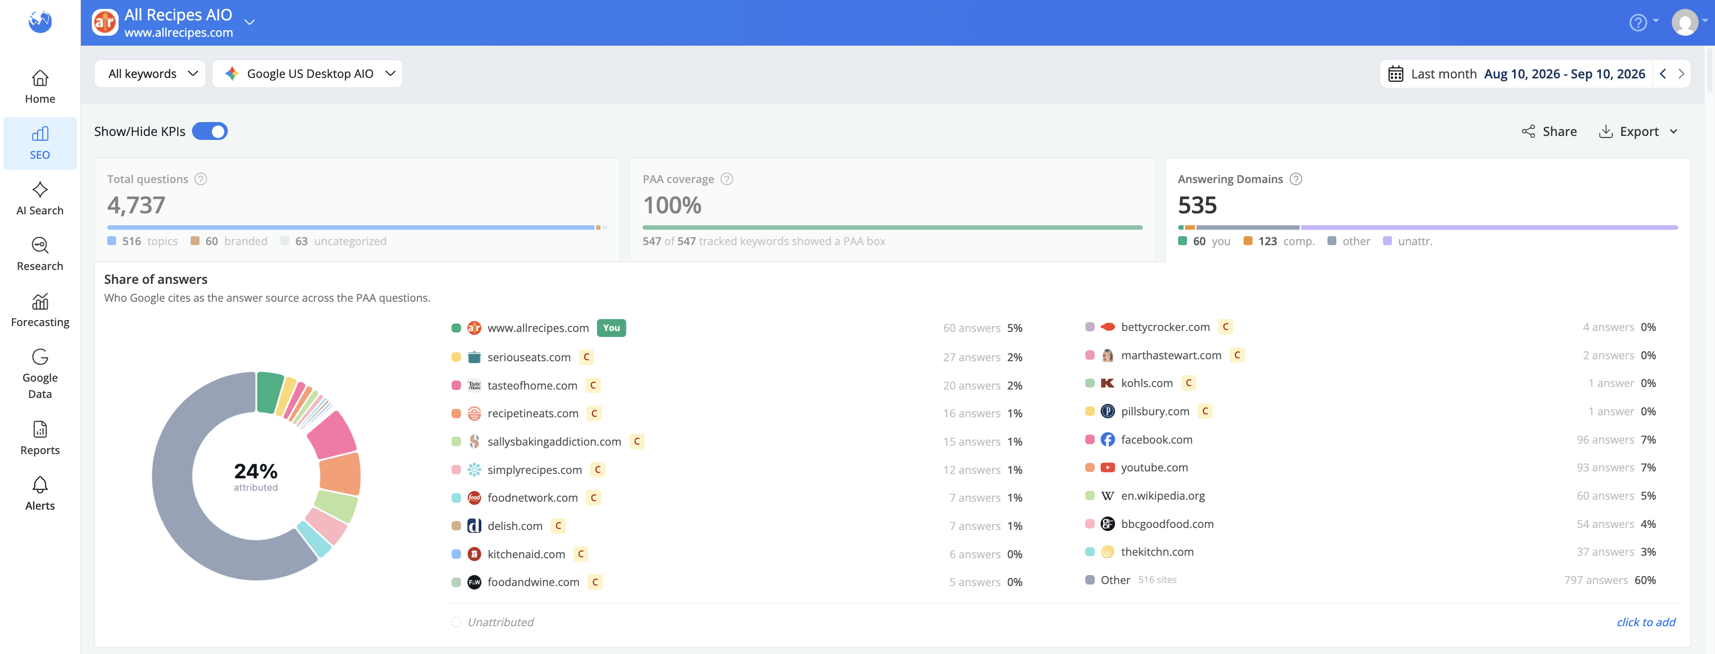
Task: Click the 'You' badge next to allrecipes
Action: point(611,327)
